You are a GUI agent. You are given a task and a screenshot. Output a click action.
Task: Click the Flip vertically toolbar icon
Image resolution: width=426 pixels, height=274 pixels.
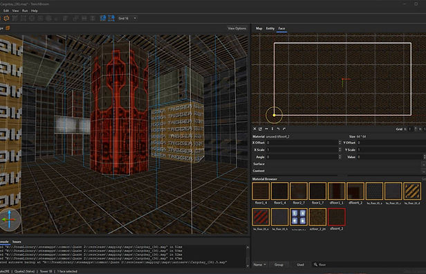pyautogui.click(x=93, y=18)
